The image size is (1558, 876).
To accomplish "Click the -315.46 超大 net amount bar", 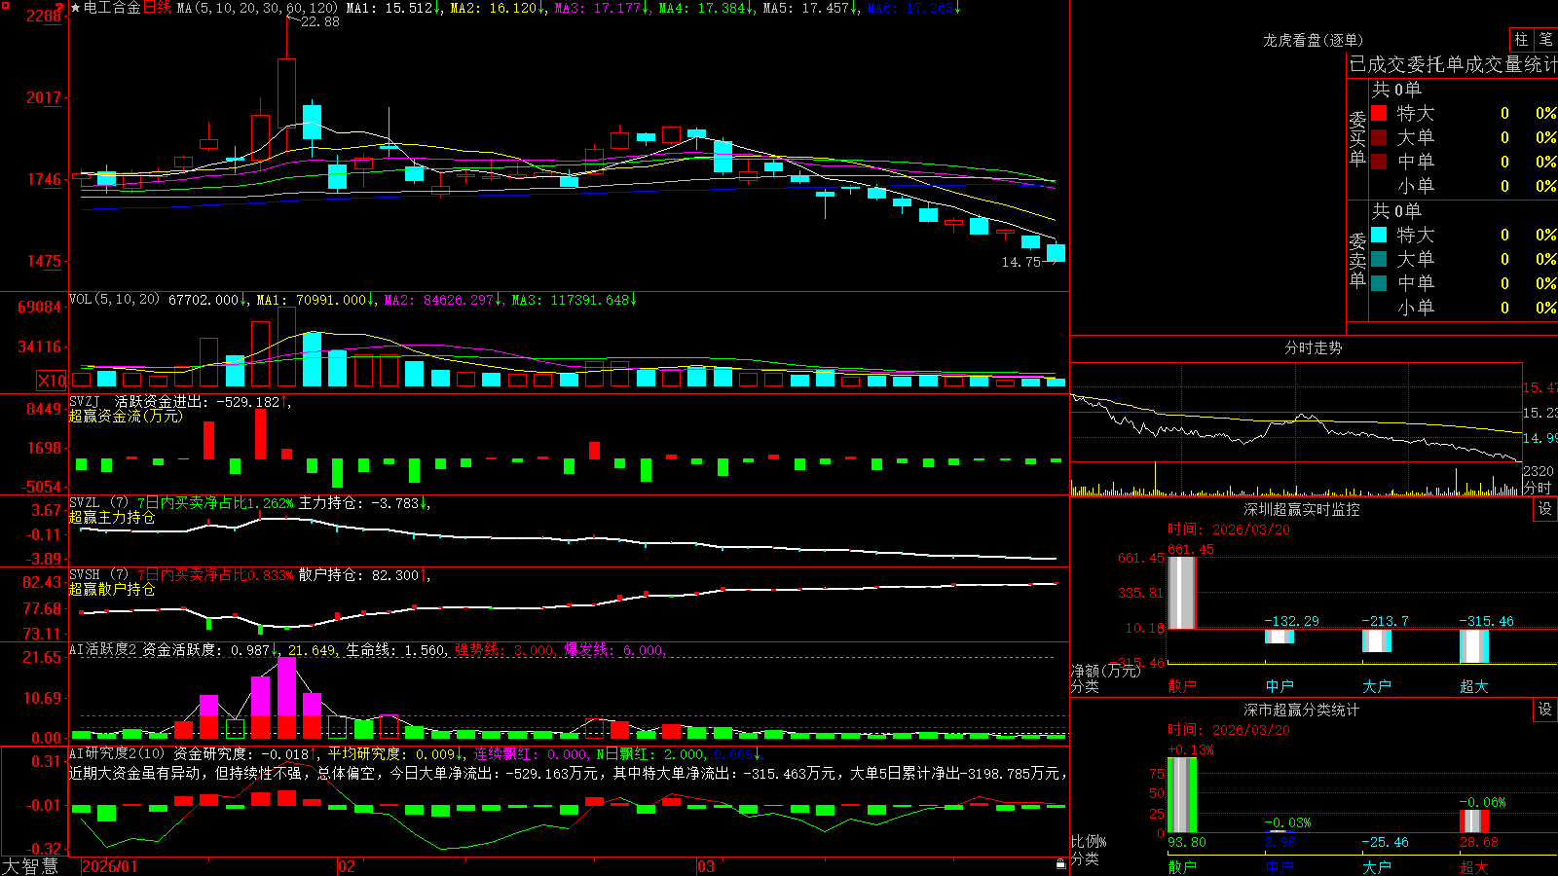I will point(1474,646).
